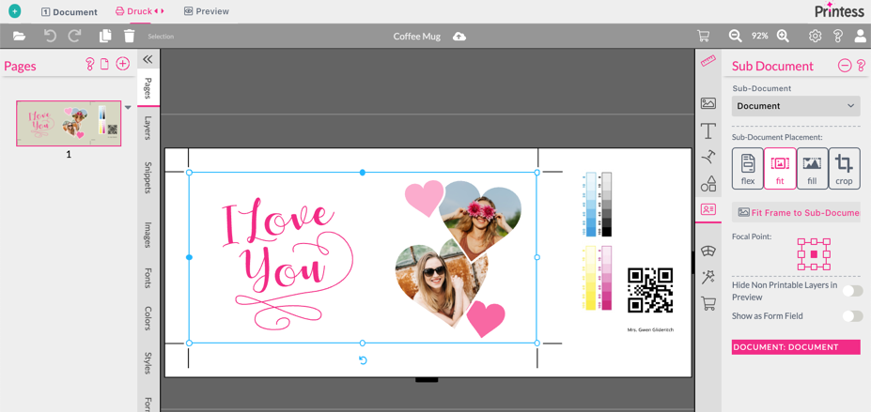
Task: Open the cart icon in tool sidebar
Action: [708, 303]
